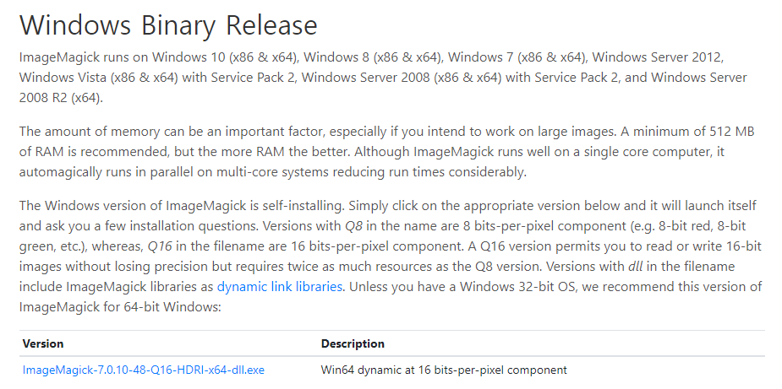Screen dimensions: 782x389
Task: Click the words 'Windows Server 2012'
Action: (658, 57)
